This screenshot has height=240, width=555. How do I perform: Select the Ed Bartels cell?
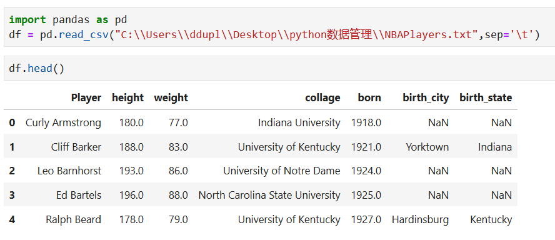pos(79,195)
